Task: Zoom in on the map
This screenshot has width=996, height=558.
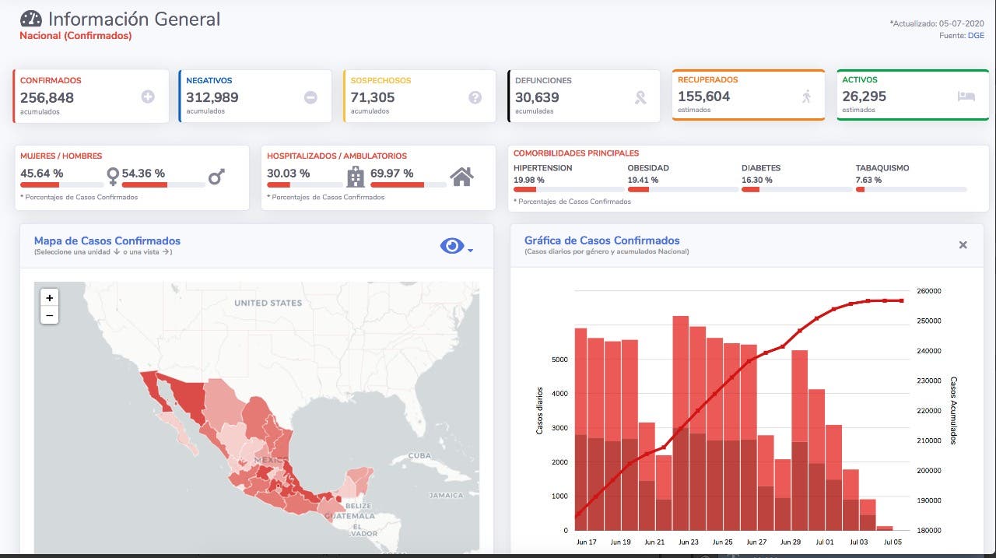Action: click(50, 298)
